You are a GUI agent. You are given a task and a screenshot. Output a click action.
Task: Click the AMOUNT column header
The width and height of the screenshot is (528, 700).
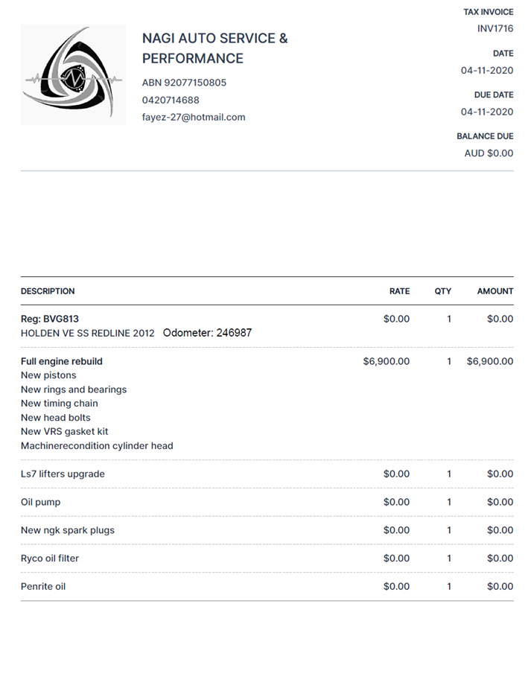(x=494, y=291)
